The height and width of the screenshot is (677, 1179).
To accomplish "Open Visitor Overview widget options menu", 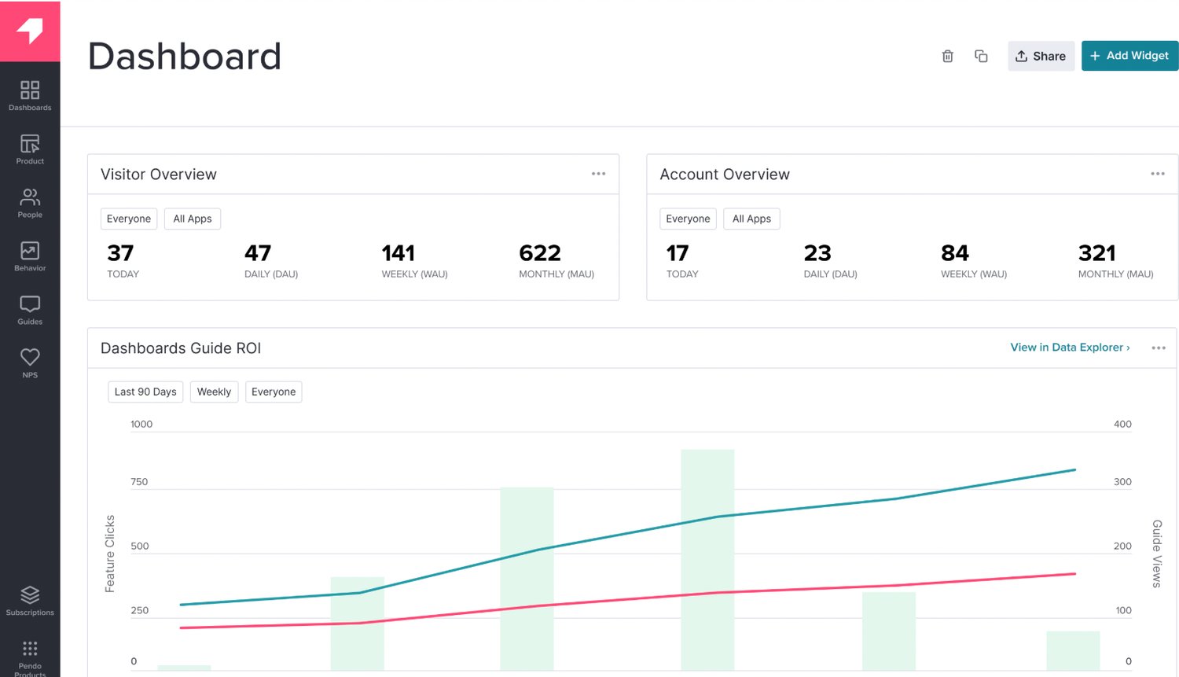I will point(599,174).
